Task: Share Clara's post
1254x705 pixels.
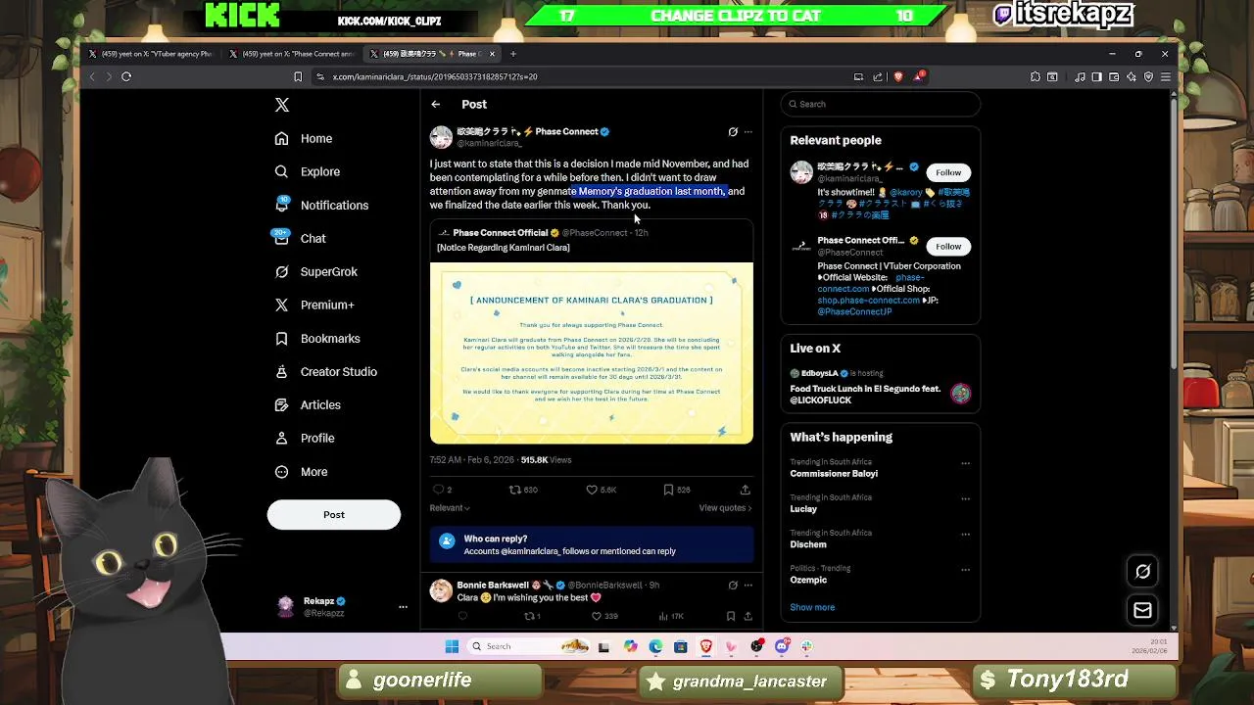Action: 746,490
